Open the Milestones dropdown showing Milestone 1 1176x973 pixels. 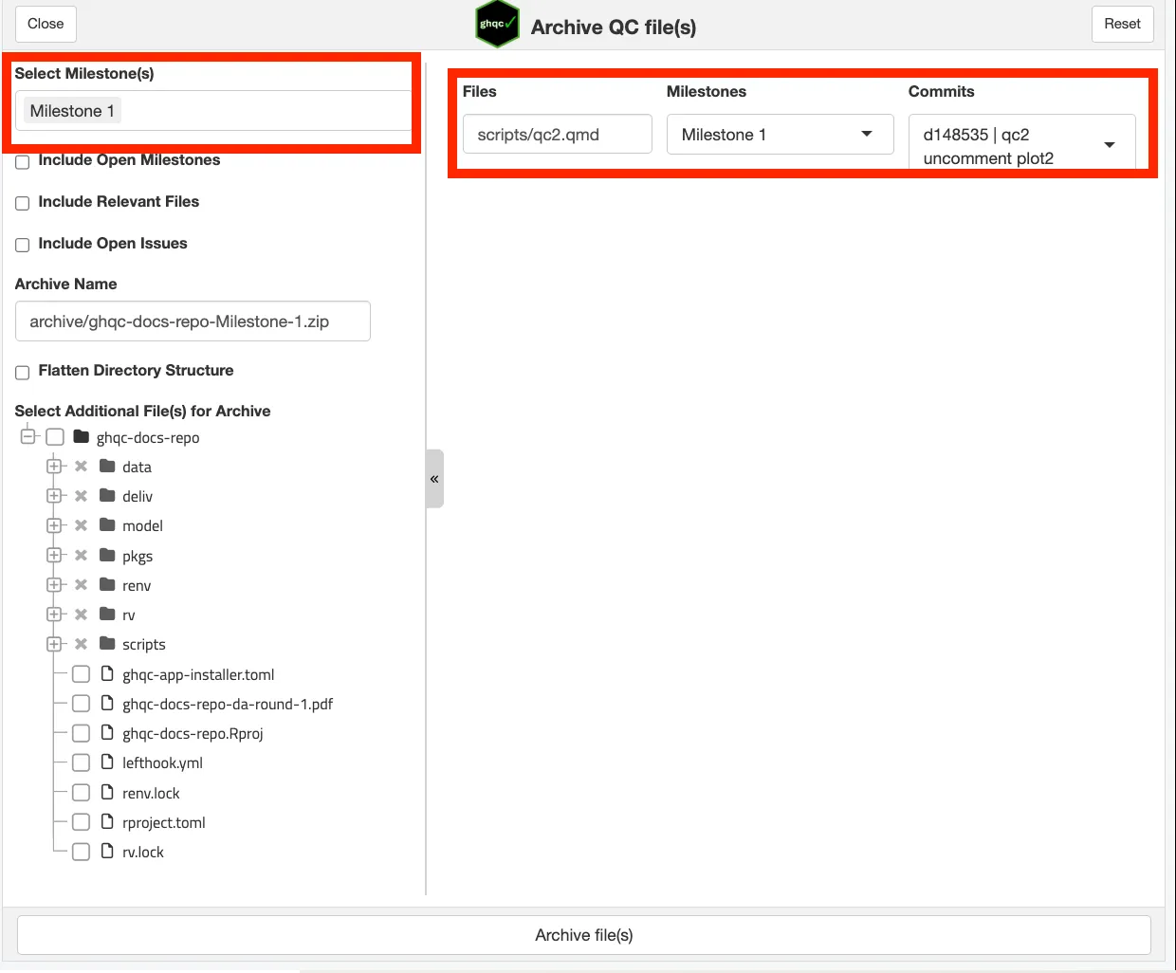780,135
